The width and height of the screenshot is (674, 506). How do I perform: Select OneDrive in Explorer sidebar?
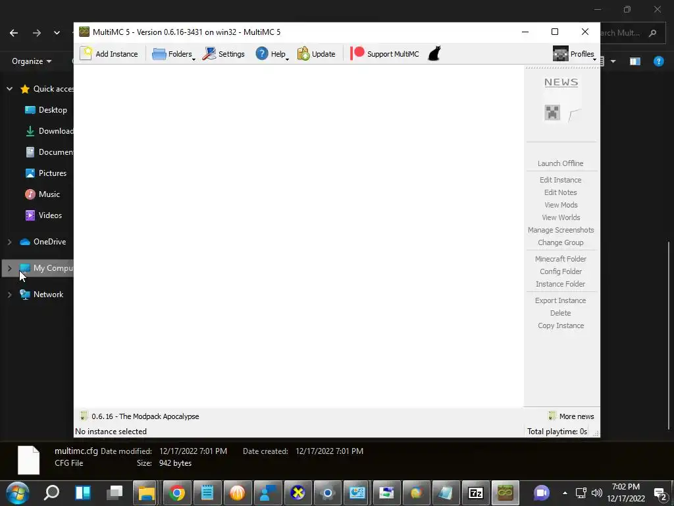(43, 242)
